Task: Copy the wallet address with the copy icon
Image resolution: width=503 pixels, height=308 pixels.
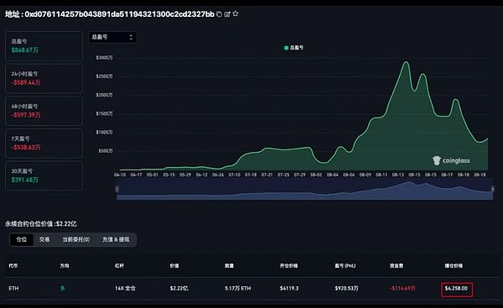Action: (x=219, y=14)
